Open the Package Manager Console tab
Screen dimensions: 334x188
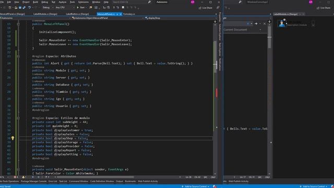point(33,181)
